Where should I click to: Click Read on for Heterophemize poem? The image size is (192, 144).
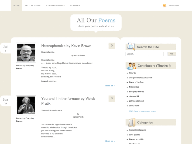point(110,86)
